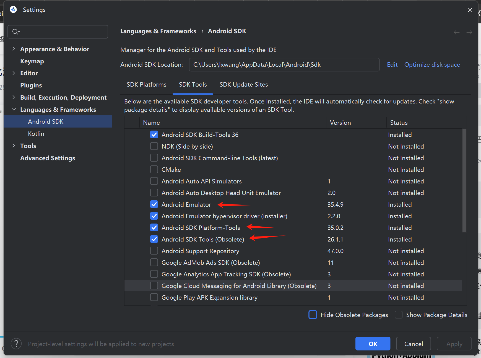Toggle Hide Obsolete Packages checkbox
The height and width of the screenshot is (358, 481).
coord(313,315)
